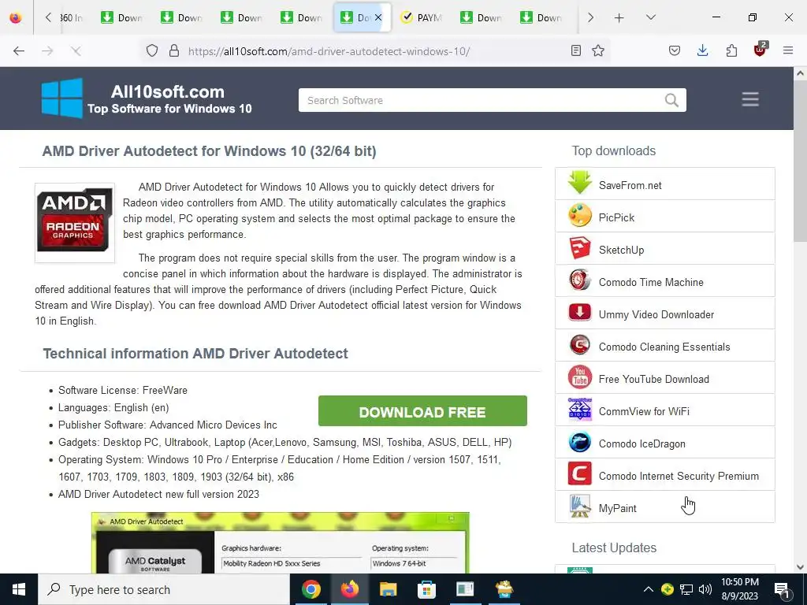The image size is (807, 605).
Task: Click the "Top downloads" heading
Action: 613,150
